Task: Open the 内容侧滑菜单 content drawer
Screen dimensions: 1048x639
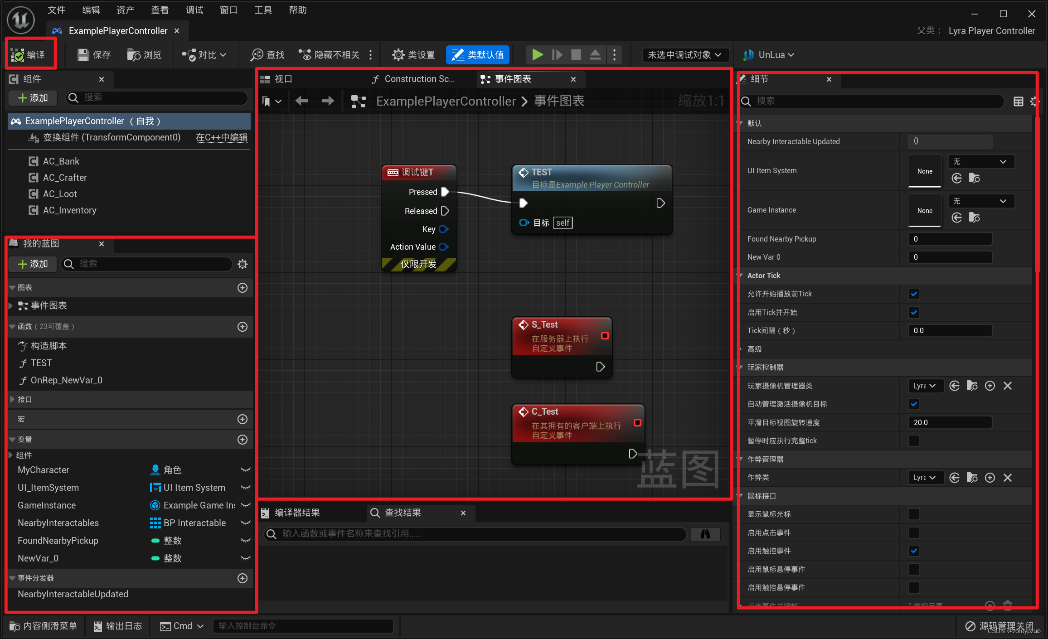Action: click(x=44, y=626)
